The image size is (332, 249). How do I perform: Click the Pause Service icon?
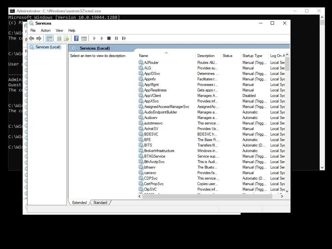[x=116, y=38]
